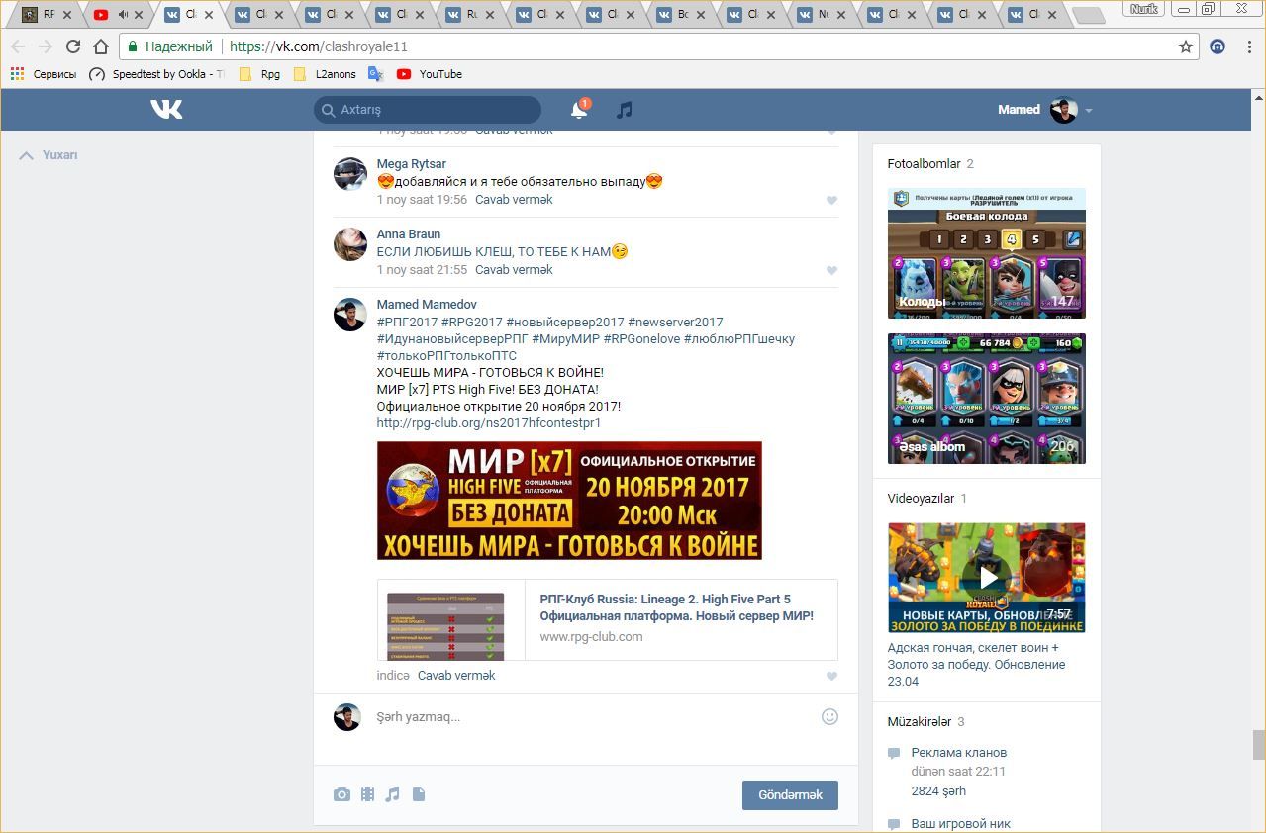This screenshot has width=1266, height=833.
Task: Click the #RPGonelove hashtag
Action: 640,339
